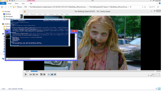Go forward in Explorer

[x=5, y=7]
